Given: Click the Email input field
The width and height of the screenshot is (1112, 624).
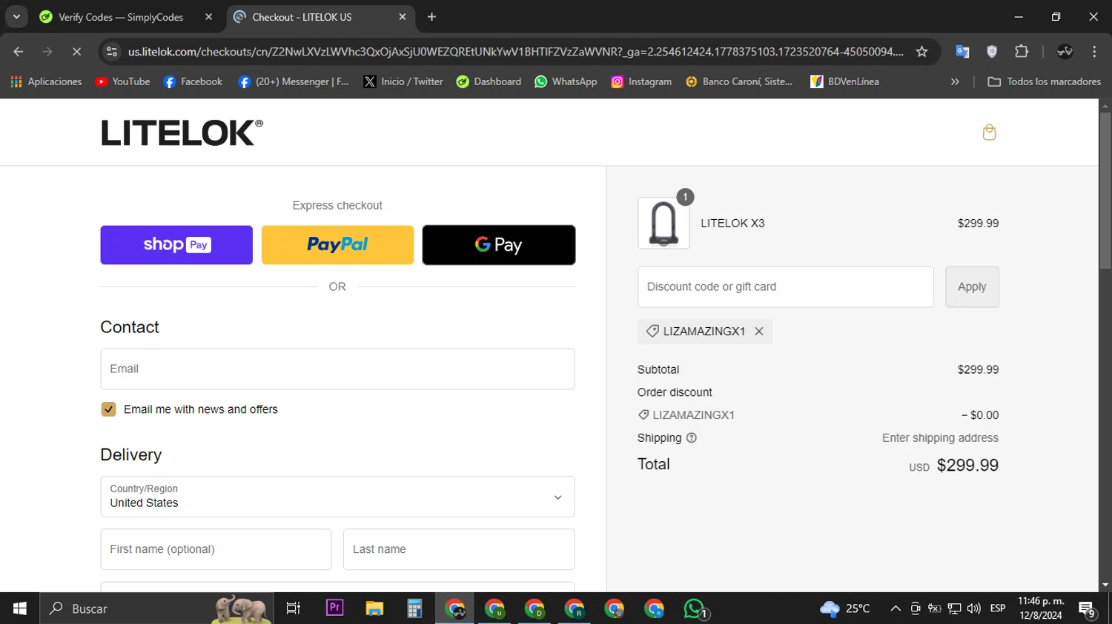Looking at the screenshot, I should [x=337, y=369].
